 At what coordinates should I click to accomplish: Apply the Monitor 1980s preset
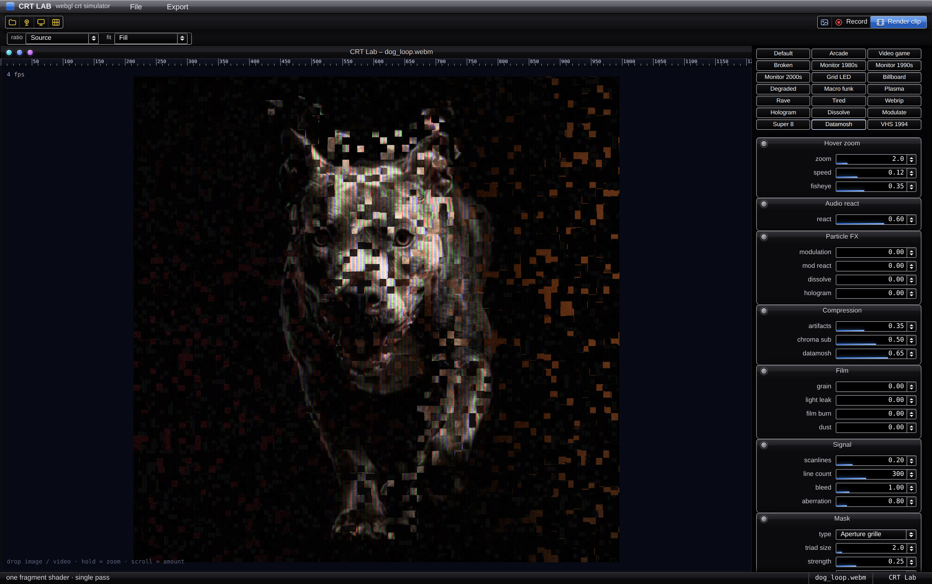click(838, 65)
